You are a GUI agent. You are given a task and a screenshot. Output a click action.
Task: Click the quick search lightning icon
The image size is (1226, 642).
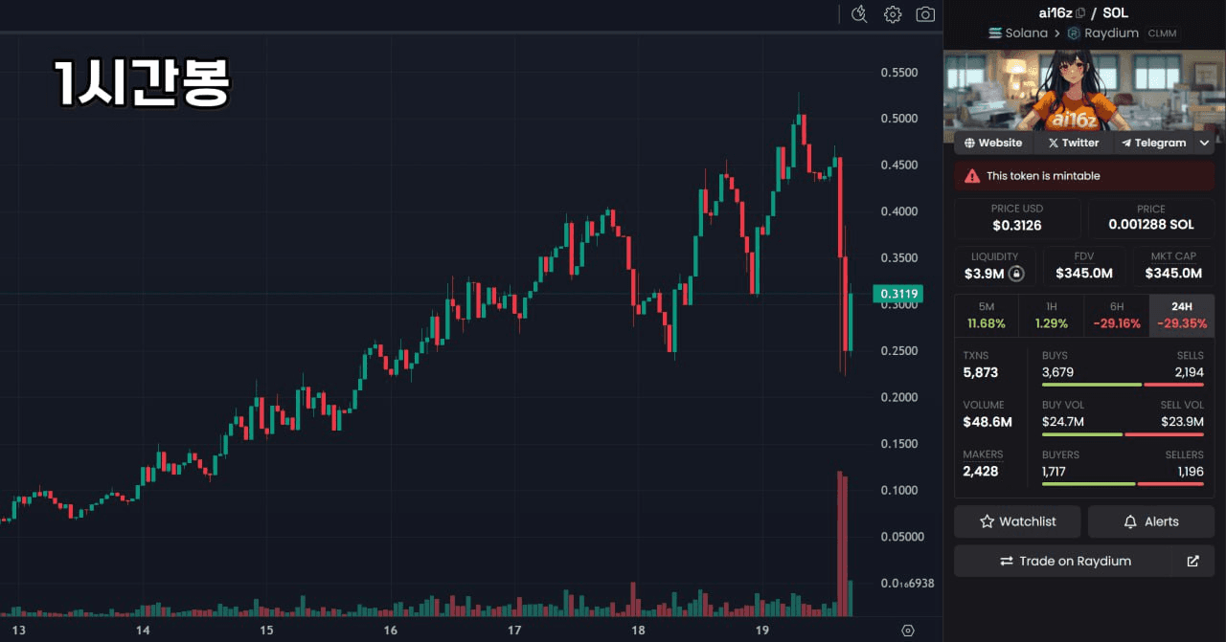click(859, 13)
